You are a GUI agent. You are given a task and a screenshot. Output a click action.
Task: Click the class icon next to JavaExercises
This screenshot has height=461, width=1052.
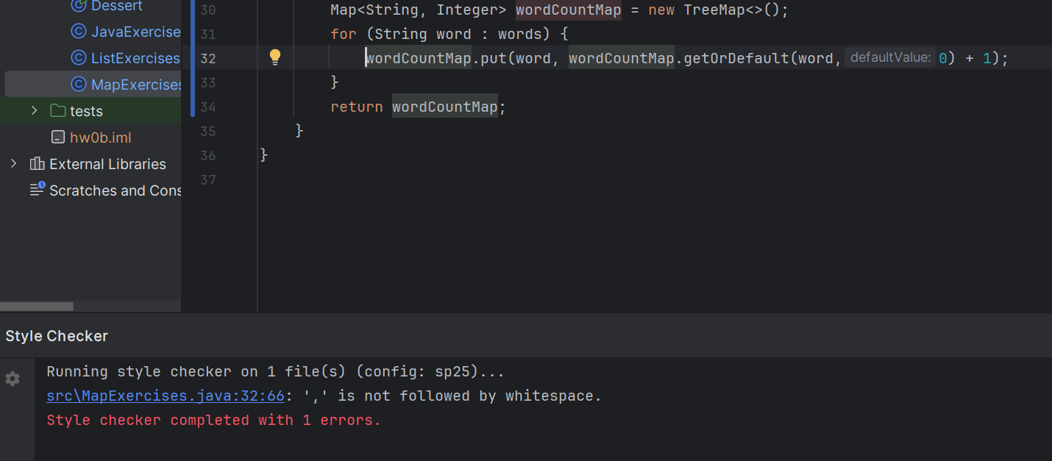coord(79,32)
